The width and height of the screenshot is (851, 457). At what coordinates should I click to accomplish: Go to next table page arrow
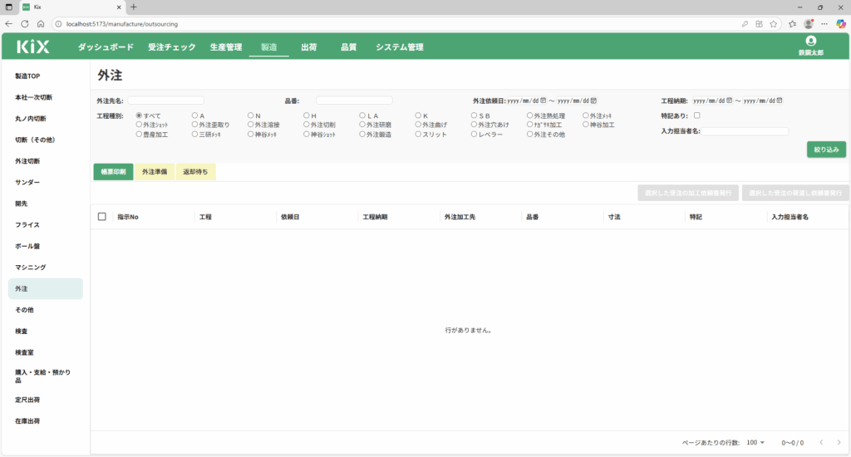pos(839,443)
